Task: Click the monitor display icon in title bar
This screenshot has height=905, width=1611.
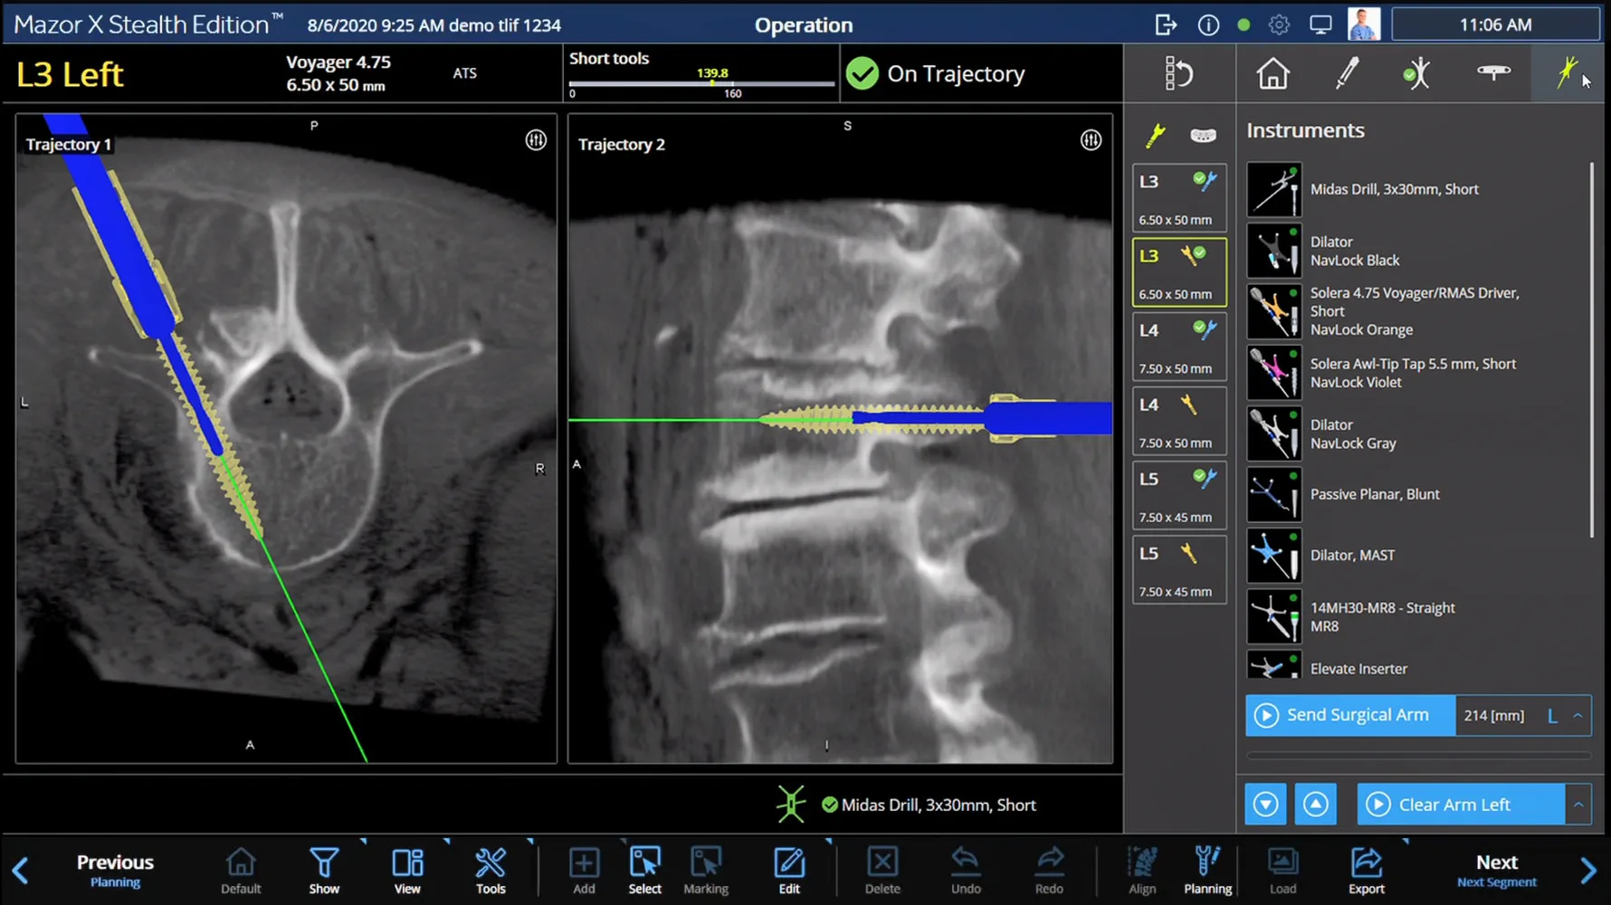Action: [x=1320, y=24]
